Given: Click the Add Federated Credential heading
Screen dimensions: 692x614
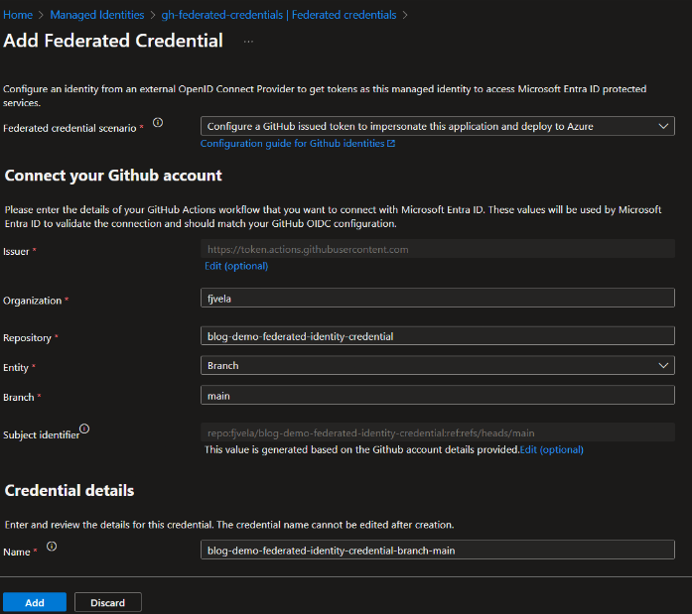Looking at the screenshot, I should tap(113, 41).
